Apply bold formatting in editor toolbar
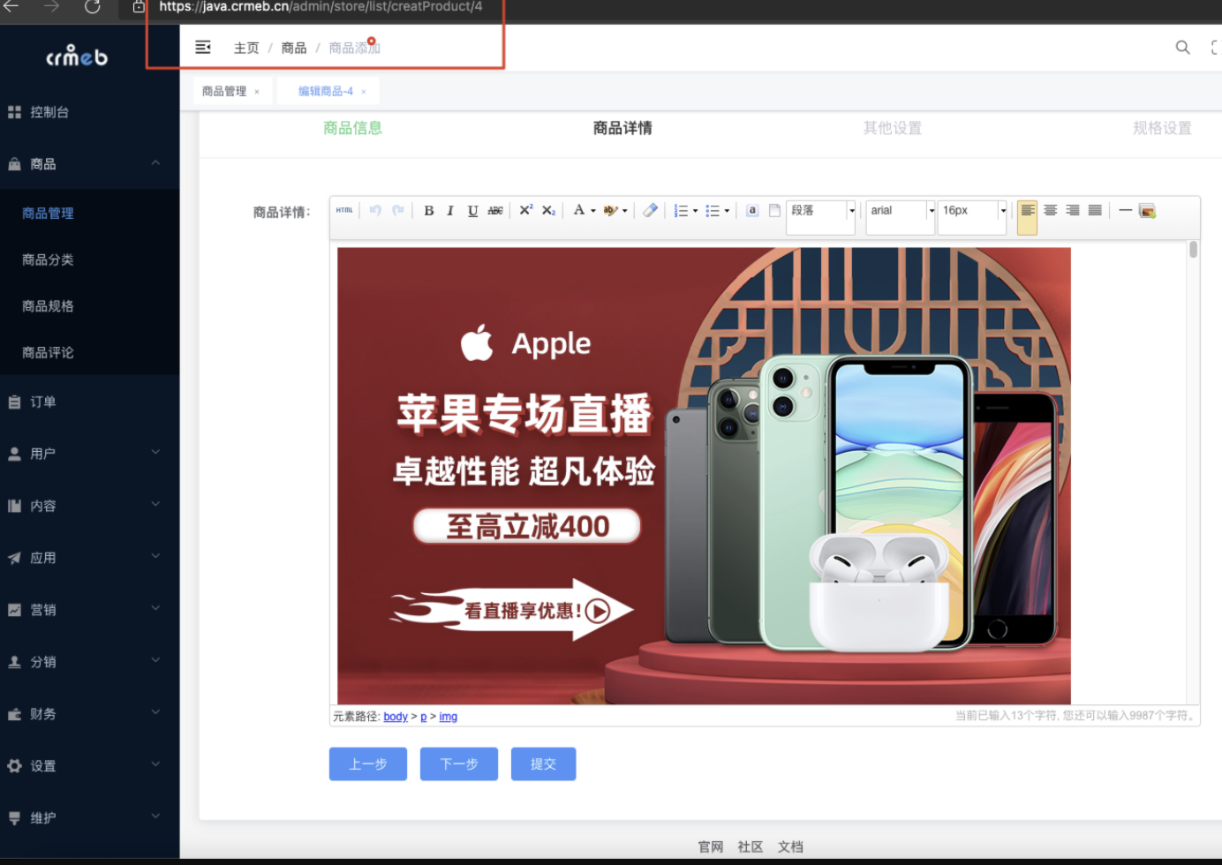 428,210
